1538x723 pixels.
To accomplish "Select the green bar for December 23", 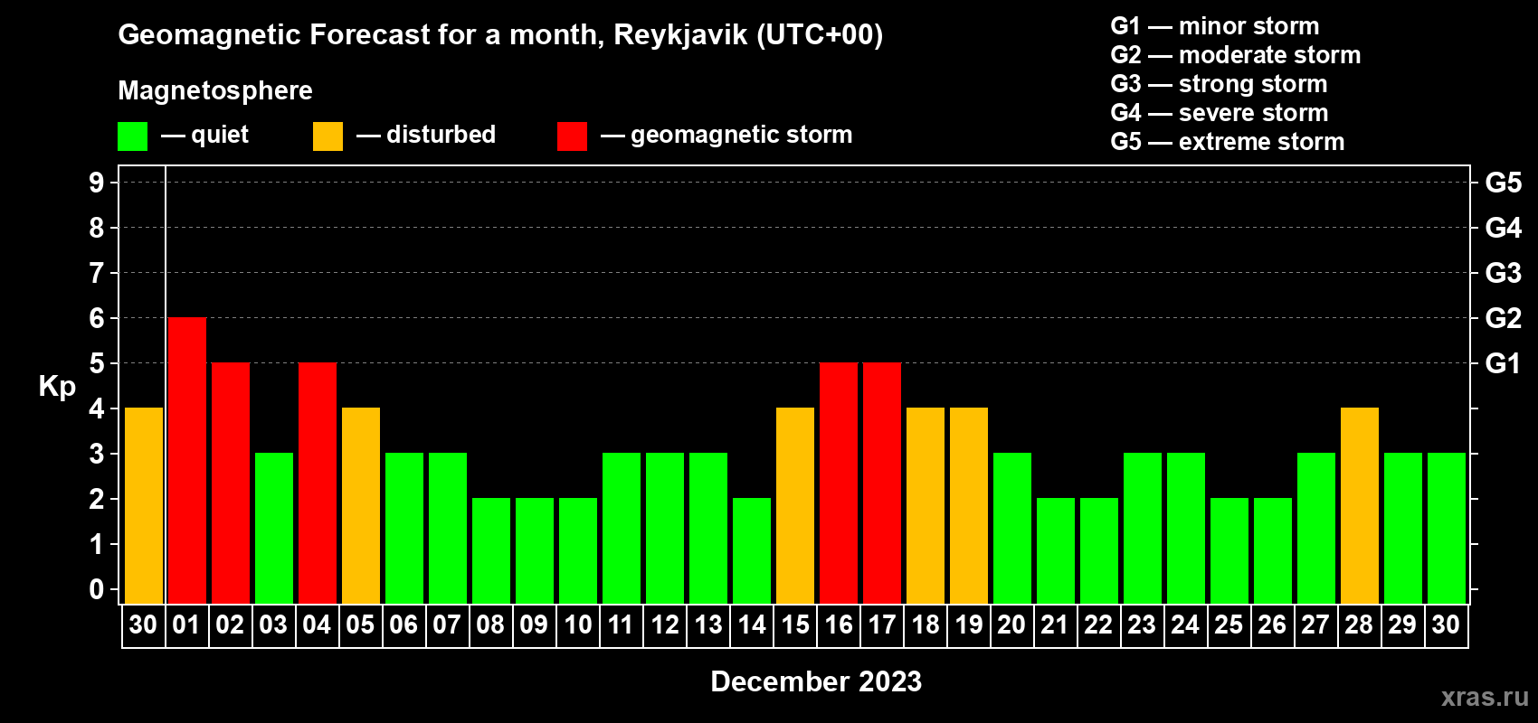I will 1143,528.
